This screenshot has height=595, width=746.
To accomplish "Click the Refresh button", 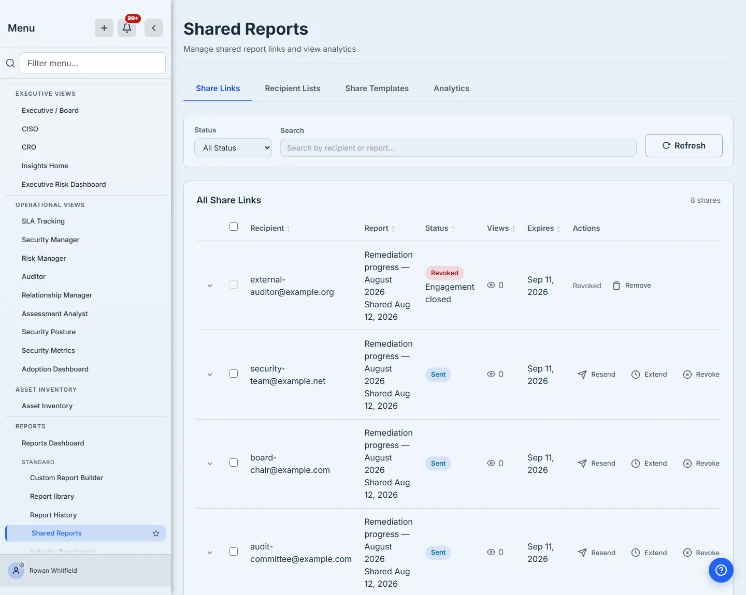I will 684,146.
